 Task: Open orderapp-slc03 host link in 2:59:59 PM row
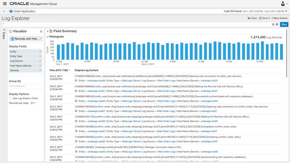click(209, 80)
